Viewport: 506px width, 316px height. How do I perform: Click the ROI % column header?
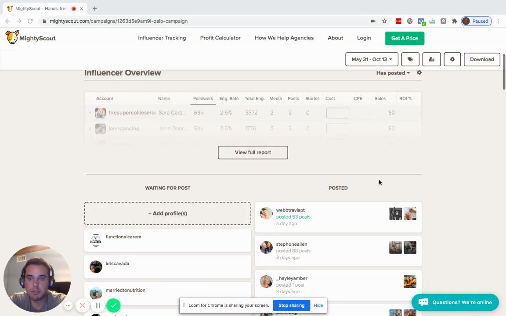coord(405,98)
